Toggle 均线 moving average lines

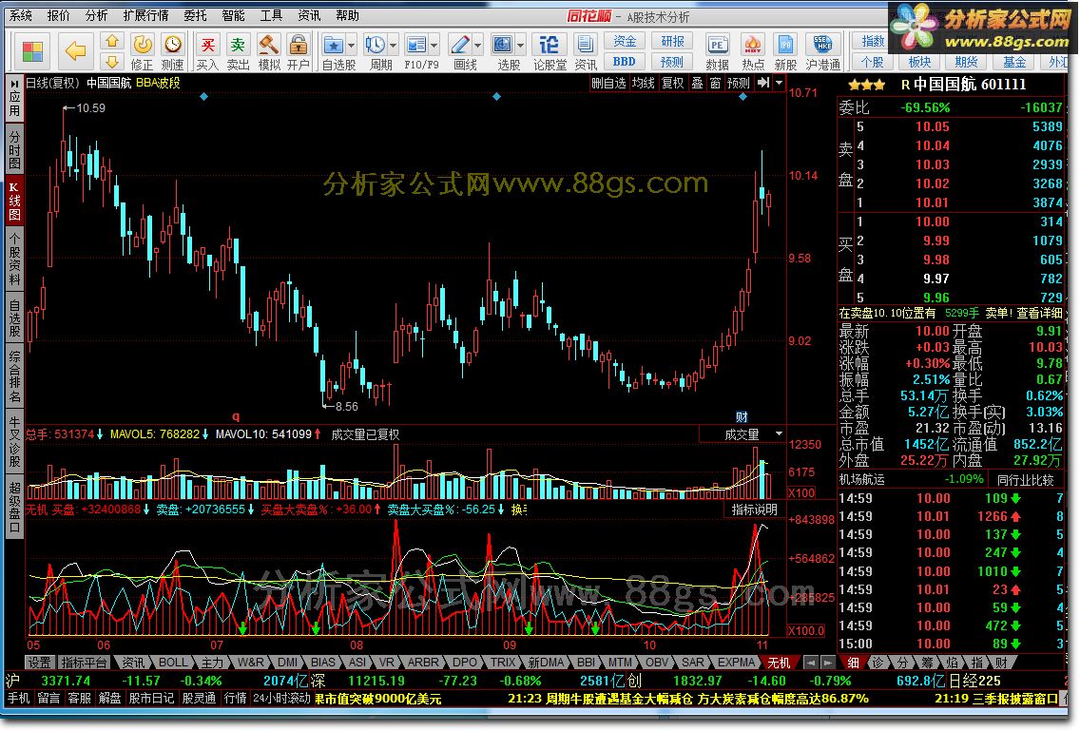click(x=644, y=84)
